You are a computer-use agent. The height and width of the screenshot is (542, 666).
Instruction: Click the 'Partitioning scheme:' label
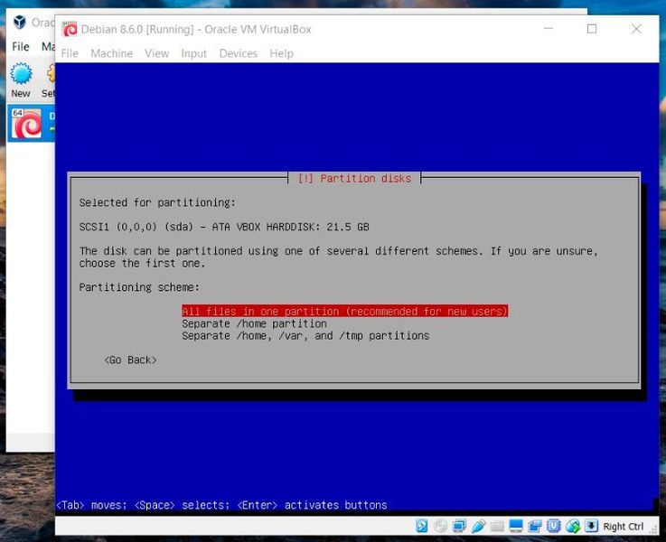pos(139,287)
